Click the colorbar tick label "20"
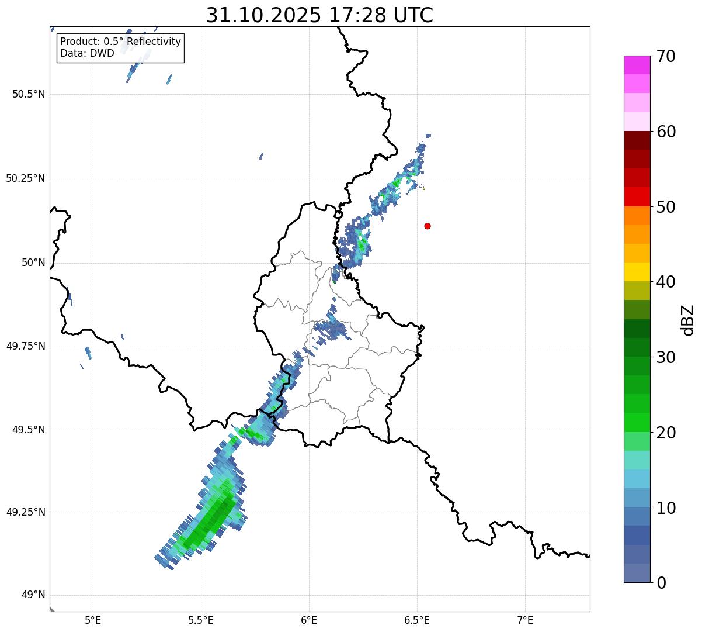The image size is (702, 632). [666, 433]
